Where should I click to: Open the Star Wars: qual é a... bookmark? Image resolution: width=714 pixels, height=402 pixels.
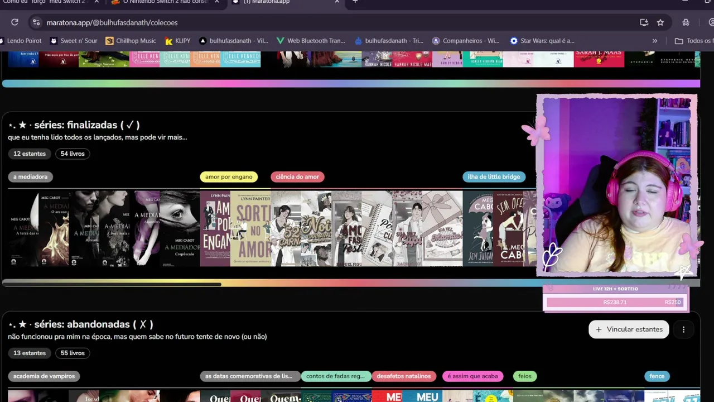tap(542, 41)
